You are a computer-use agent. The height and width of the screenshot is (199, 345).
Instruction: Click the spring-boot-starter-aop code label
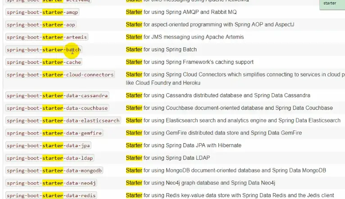[x=41, y=25]
